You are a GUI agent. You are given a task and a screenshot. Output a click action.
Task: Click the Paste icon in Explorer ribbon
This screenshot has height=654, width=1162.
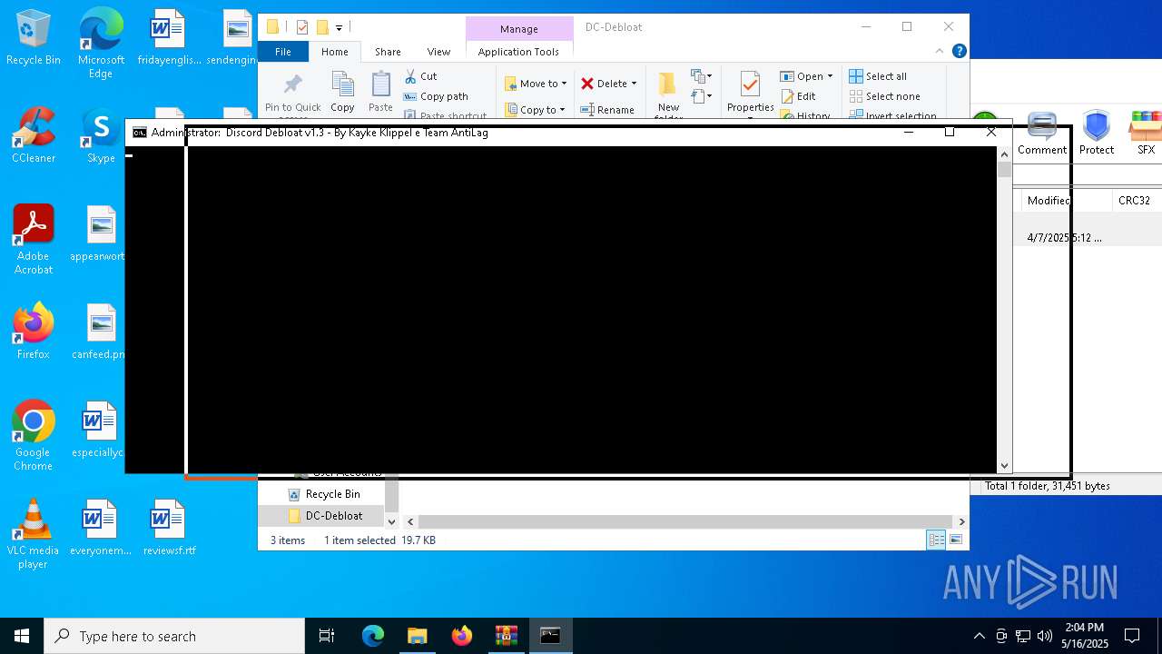tap(380, 93)
